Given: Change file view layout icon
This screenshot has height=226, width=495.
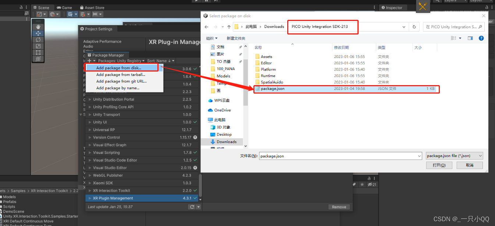Looking at the screenshot, I should click(x=454, y=38).
